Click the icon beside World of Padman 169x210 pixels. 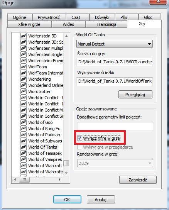click(x=24, y=135)
